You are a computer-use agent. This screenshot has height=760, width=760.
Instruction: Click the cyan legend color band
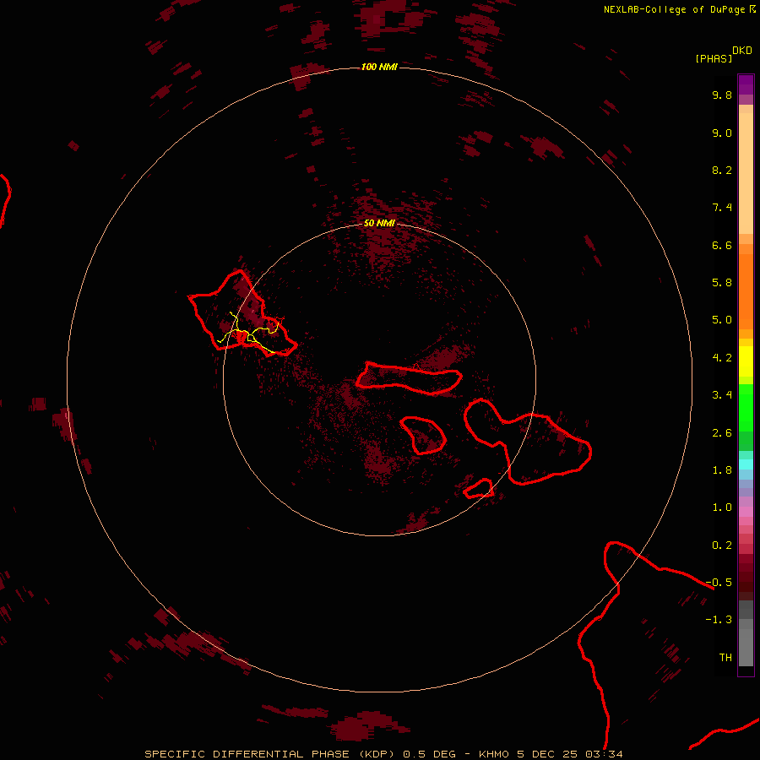point(746,464)
